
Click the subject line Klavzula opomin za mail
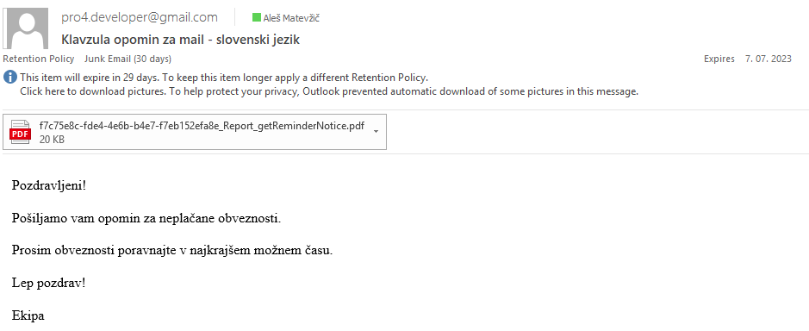181,40
